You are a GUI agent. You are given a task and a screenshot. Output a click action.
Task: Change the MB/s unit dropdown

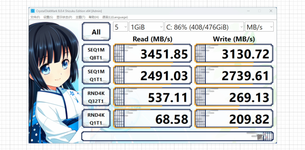click(x=259, y=27)
